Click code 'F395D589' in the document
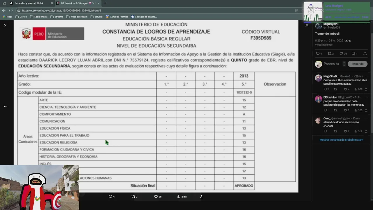373x210 pixels. pyautogui.click(x=261, y=38)
